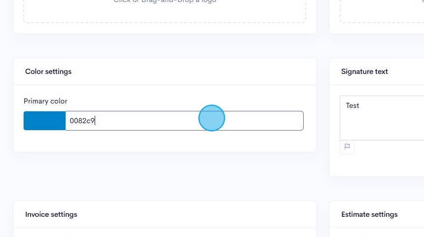The height and width of the screenshot is (237, 424).
Task: Click the Primary color label
Action: click(45, 101)
